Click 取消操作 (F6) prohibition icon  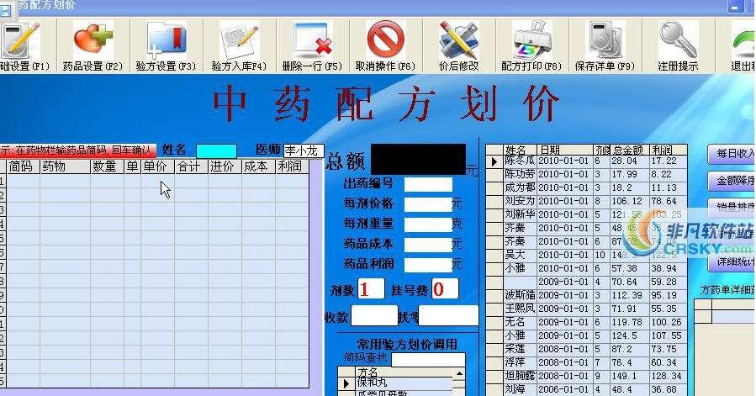point(386,40)
